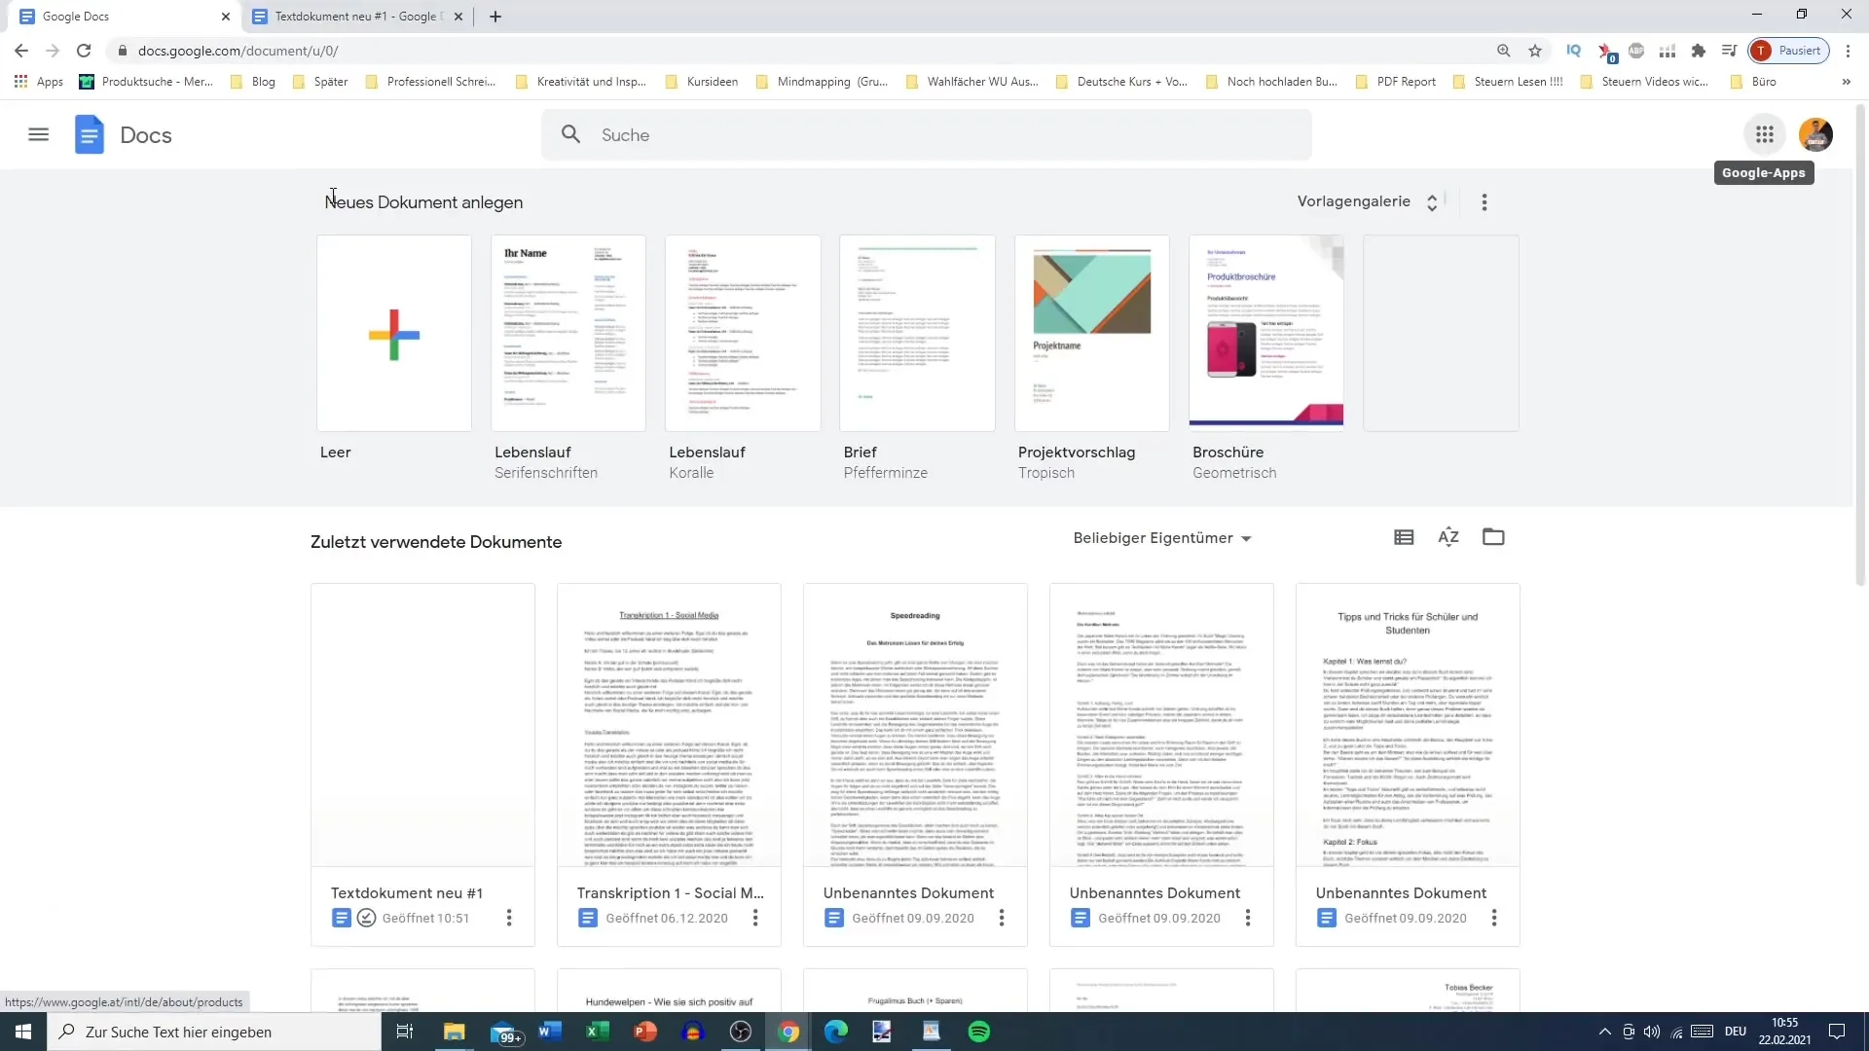Click the hamburger menu icon
The width and height of the screenshot is (1869, 1051).
point(37,133)
